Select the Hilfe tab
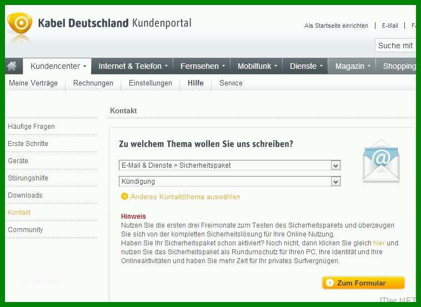The height and width of the screenshot is (307, 421). pyautogui.click(x=196, y=83)
